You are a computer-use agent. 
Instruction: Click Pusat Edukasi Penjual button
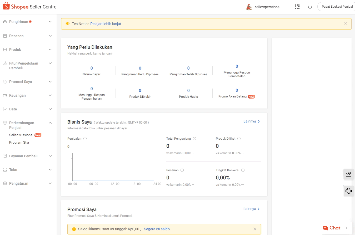337,7
